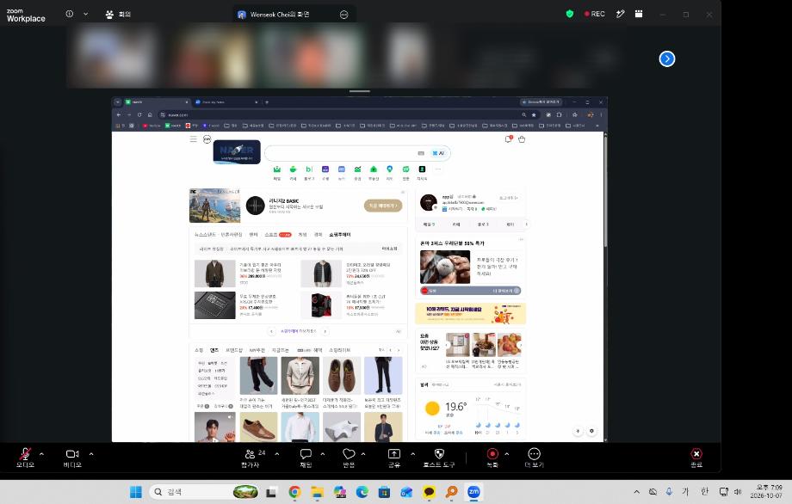The image size is (792, 504).
Task: Open the meeting information icon
Action: point(70,14)
